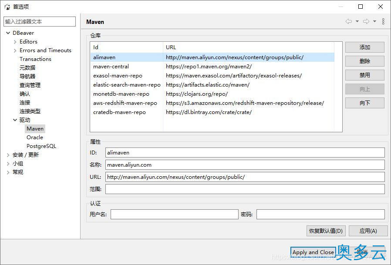391x265 pixels.
Task: Open the three-dot view menu icon
Action: 383,21
